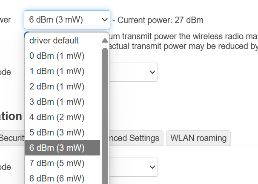Viewport: 258px width, 184px height.
Task: Select 5 dBm (3 mW) entry
Action: point(62,132)
